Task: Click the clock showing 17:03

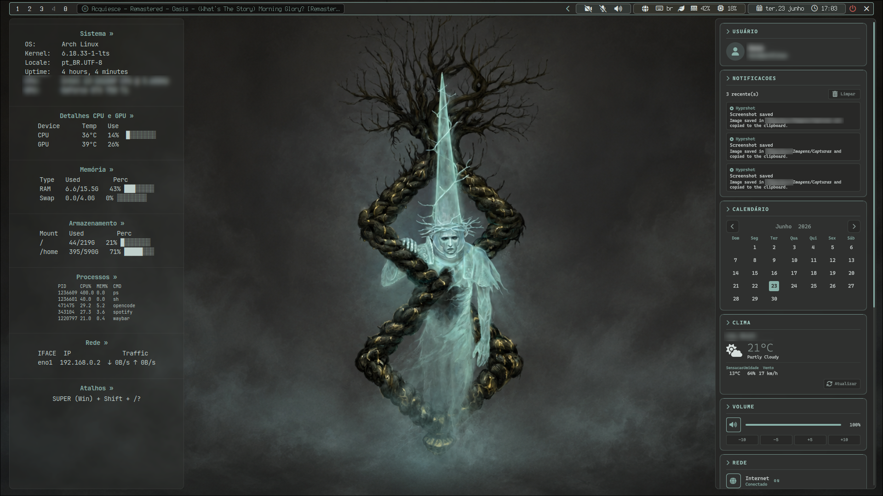Action: (825, 9)
